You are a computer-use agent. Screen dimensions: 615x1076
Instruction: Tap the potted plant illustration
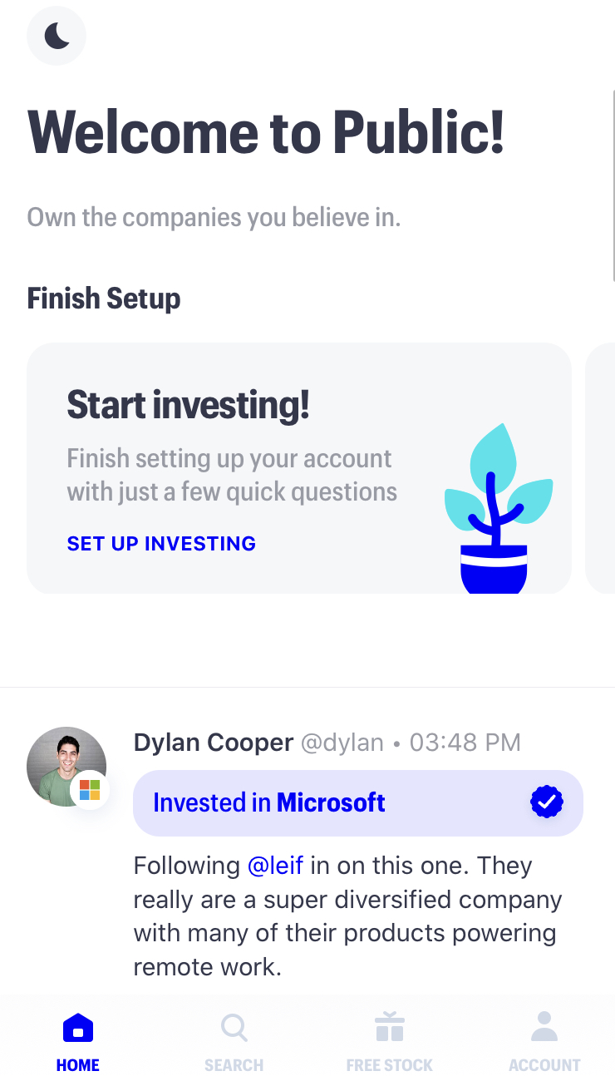tap(496, 510)
